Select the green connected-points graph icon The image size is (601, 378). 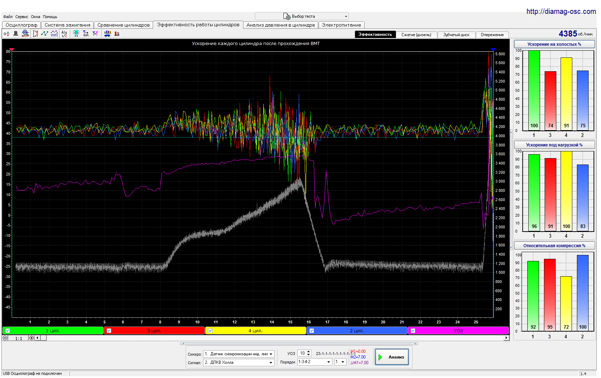(45, 34)
